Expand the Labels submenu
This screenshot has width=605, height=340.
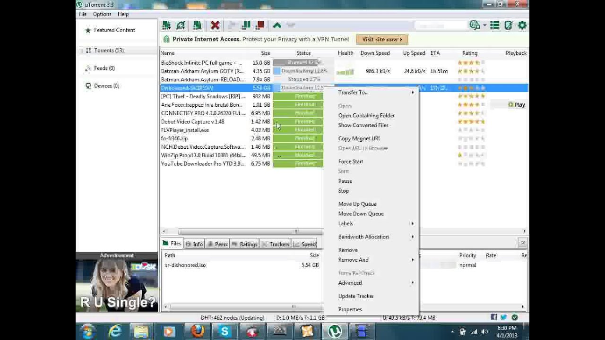[x=372, y=224]
